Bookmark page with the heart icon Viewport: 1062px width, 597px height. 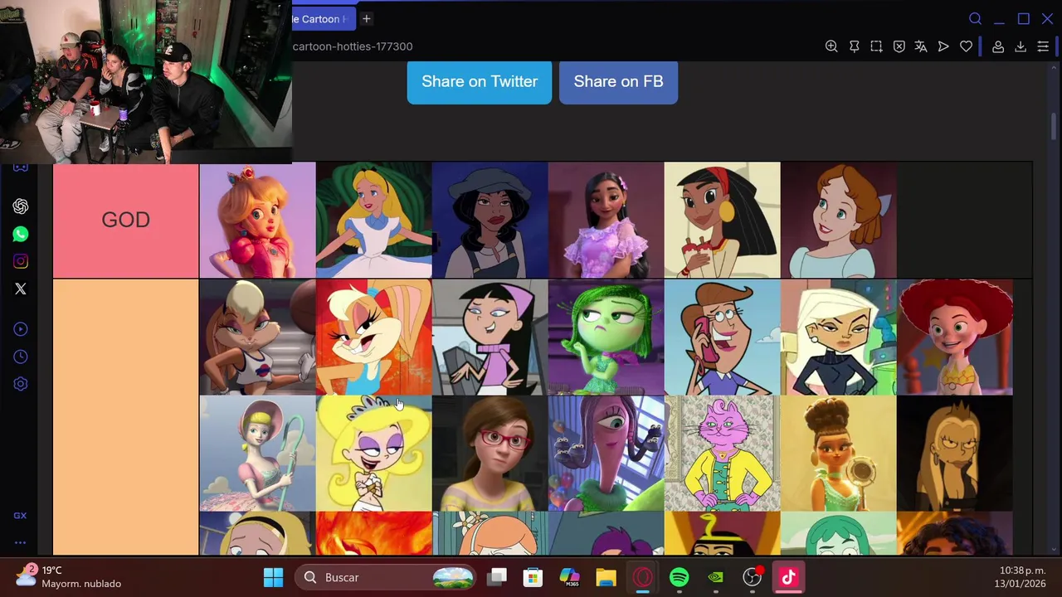click(966, 46)
